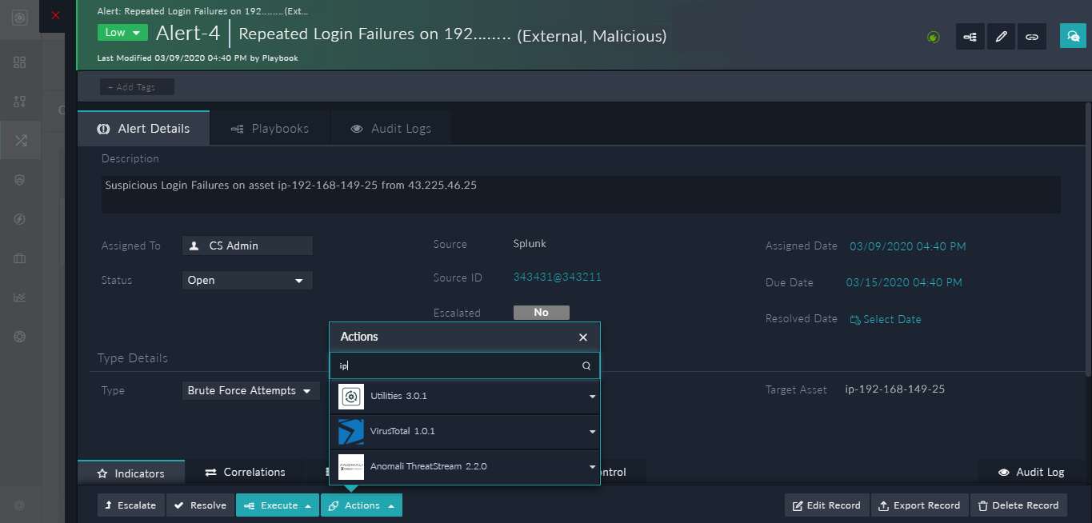Open the queue sort icon in sidebar
This screenshot has width=1092, height=523.
pos(20,102)
